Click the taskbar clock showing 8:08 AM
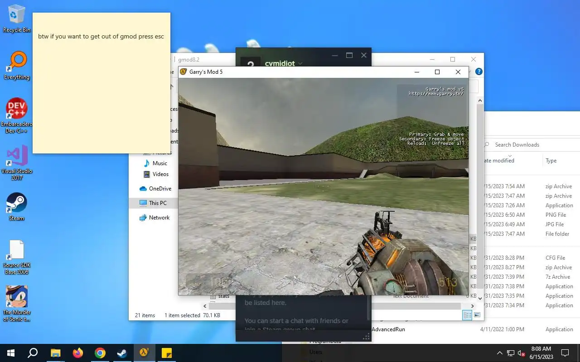The height and width of the screenshot is (362, 580). (x=541, y=353)
